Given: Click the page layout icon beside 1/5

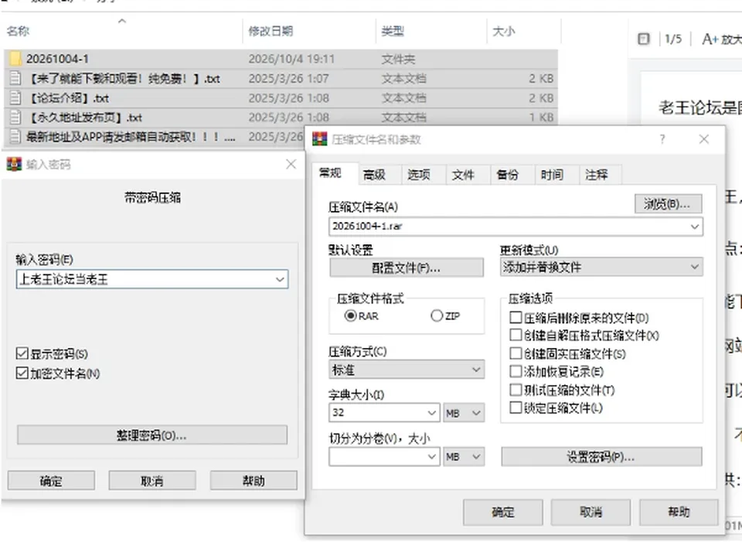Looking at the screenshot, I should pos(644,39).
